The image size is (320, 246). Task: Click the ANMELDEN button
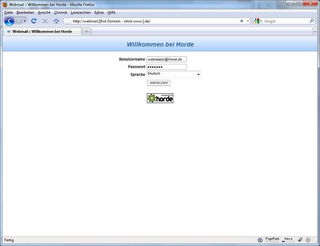coord(159,83)
